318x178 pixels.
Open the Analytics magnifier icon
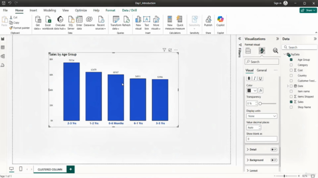[x=275, y=50]
